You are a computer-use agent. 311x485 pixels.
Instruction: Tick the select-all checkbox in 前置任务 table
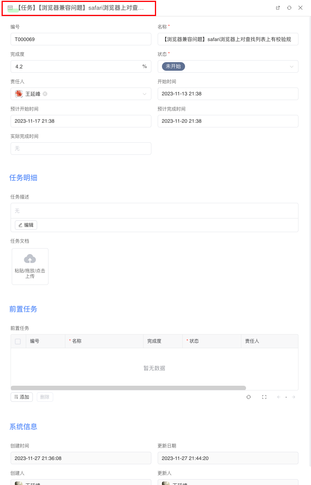pos(18,341)
